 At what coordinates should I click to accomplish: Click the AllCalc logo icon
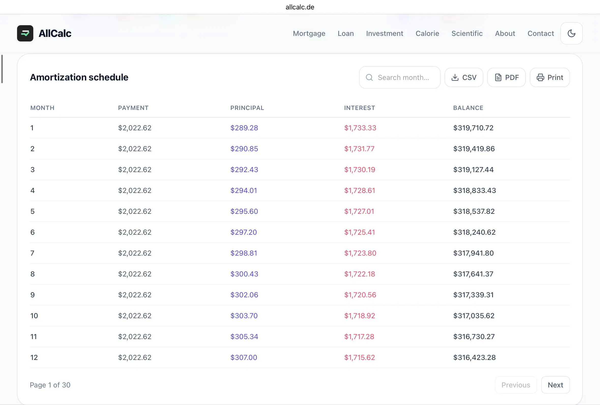[x=25, y=33]
